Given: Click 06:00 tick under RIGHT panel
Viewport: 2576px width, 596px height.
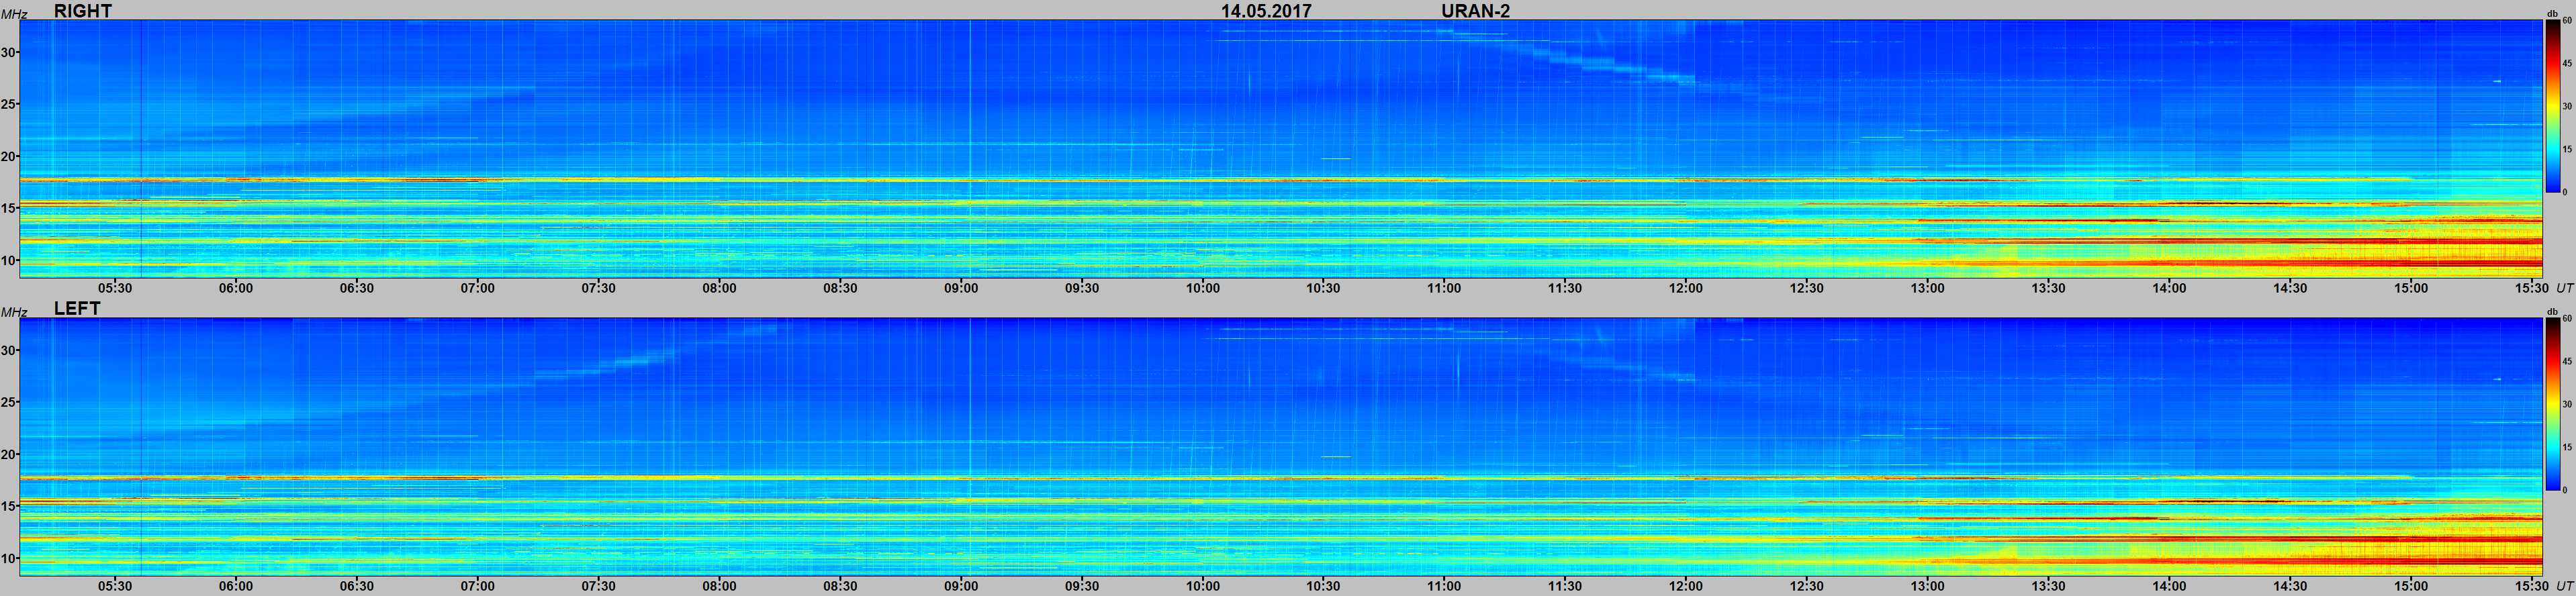Looking at the screenshot, I should click(236, 288).
